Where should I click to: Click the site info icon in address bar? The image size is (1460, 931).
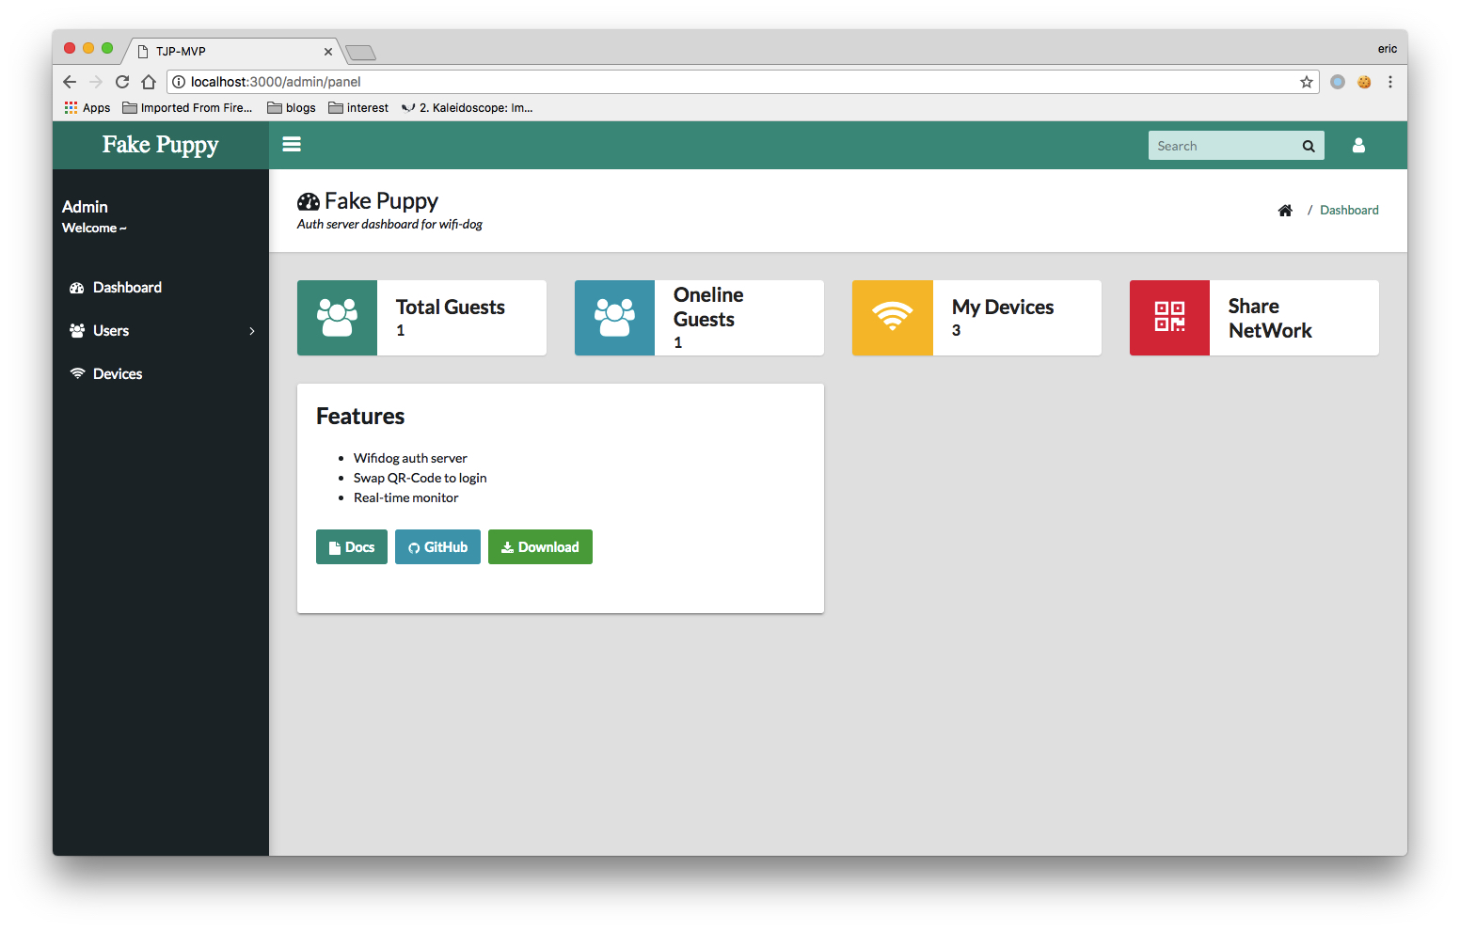tap(179, 82)
